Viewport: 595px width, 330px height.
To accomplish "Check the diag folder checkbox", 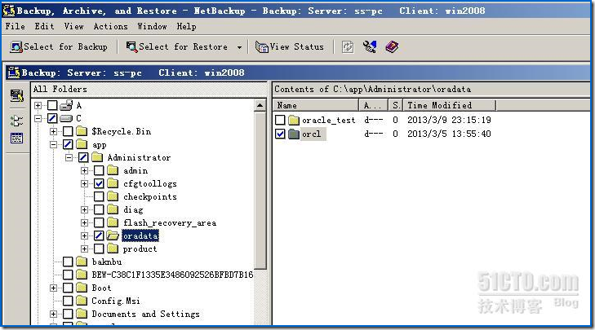I will pos(99,210).
